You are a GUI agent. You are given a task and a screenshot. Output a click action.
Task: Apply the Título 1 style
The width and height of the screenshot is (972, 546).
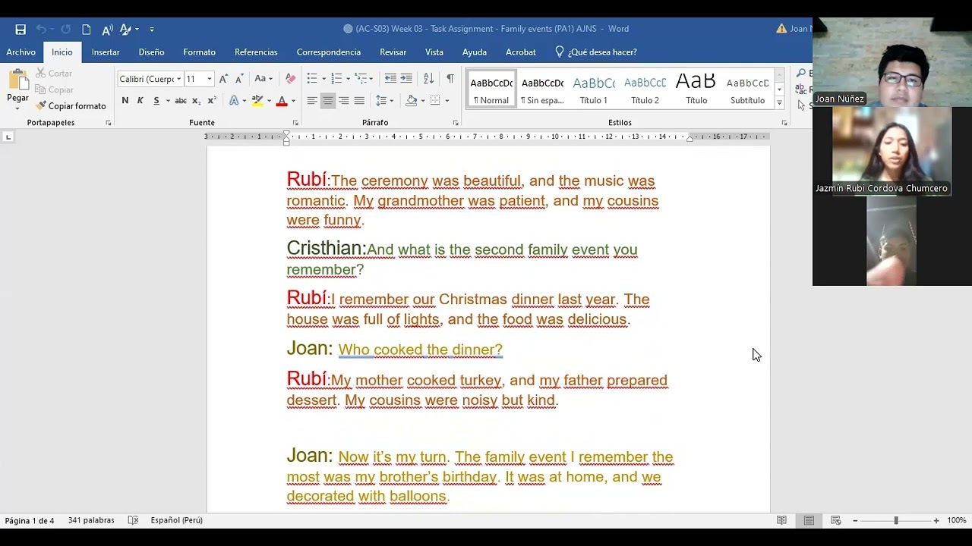pos(594,90)
